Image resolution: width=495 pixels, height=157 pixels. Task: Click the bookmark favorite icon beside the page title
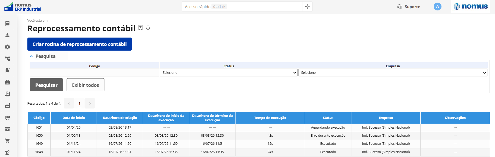point(140,27)
